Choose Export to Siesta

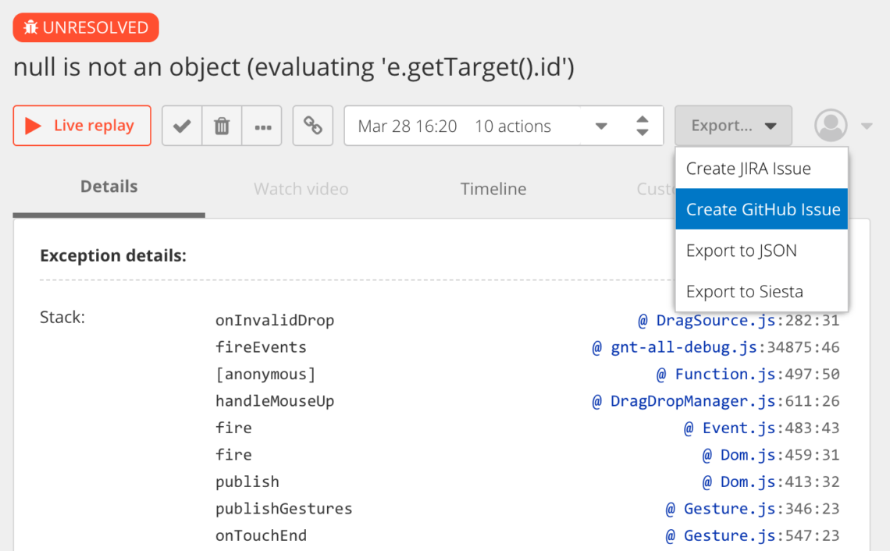744,292
